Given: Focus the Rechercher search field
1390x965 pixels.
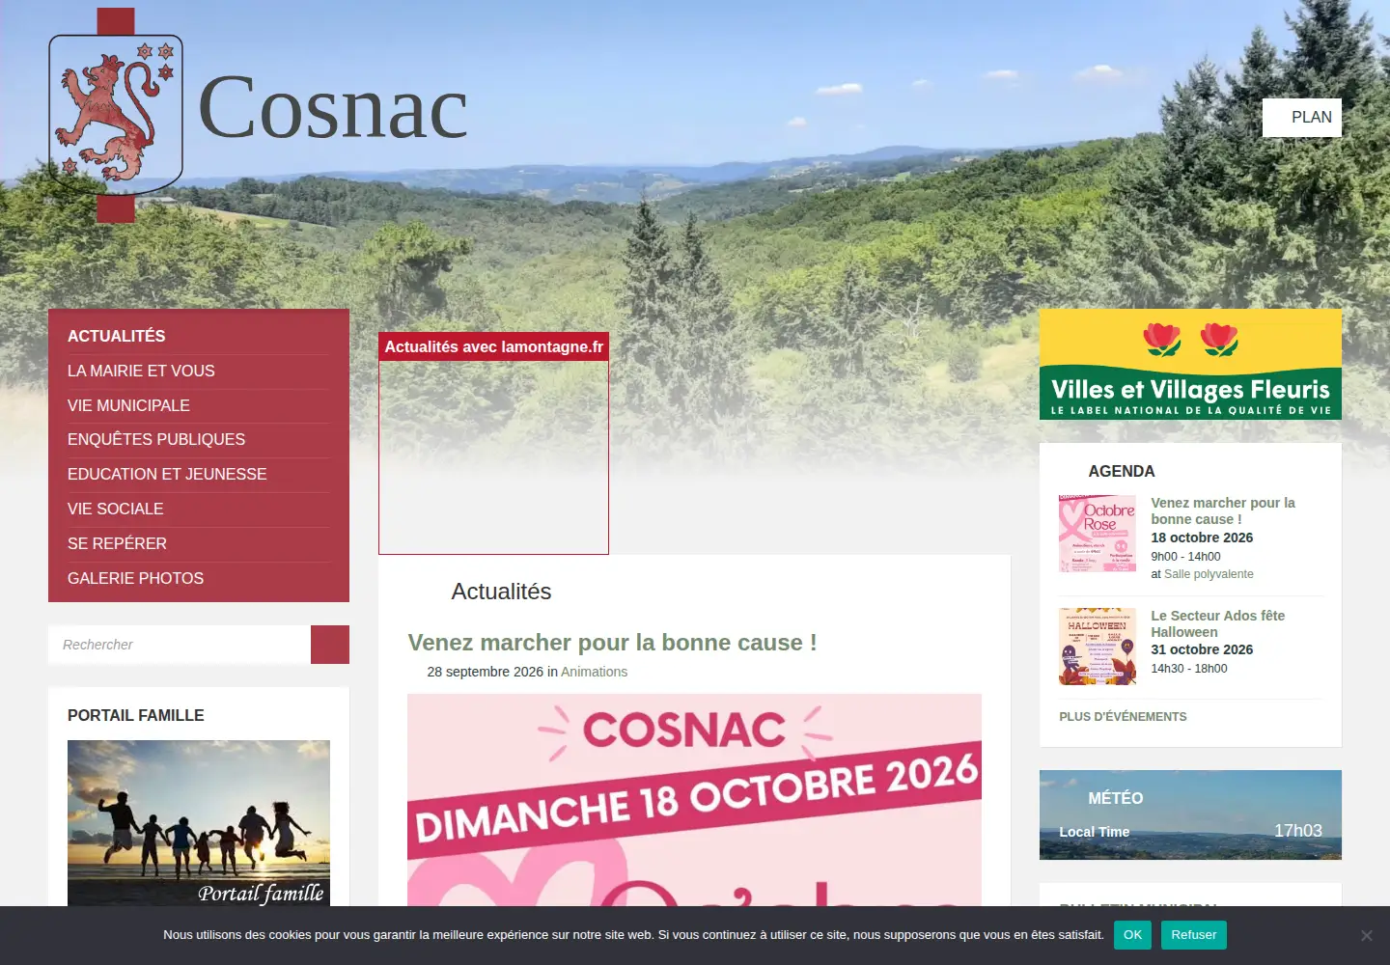Looking at the screenshot, I should [x=180, y=645].
